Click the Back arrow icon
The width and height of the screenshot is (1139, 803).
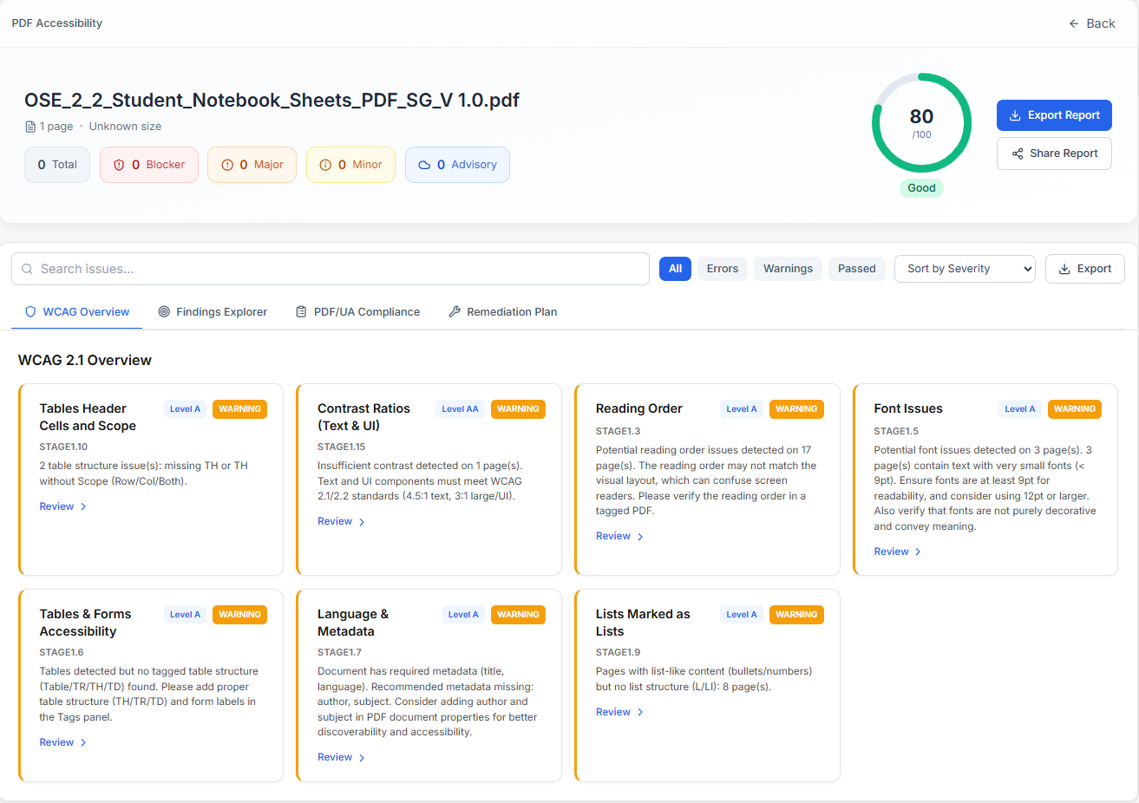tap(1074, 23)
